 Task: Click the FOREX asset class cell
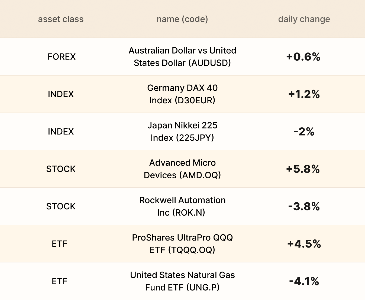pos(62,57)
